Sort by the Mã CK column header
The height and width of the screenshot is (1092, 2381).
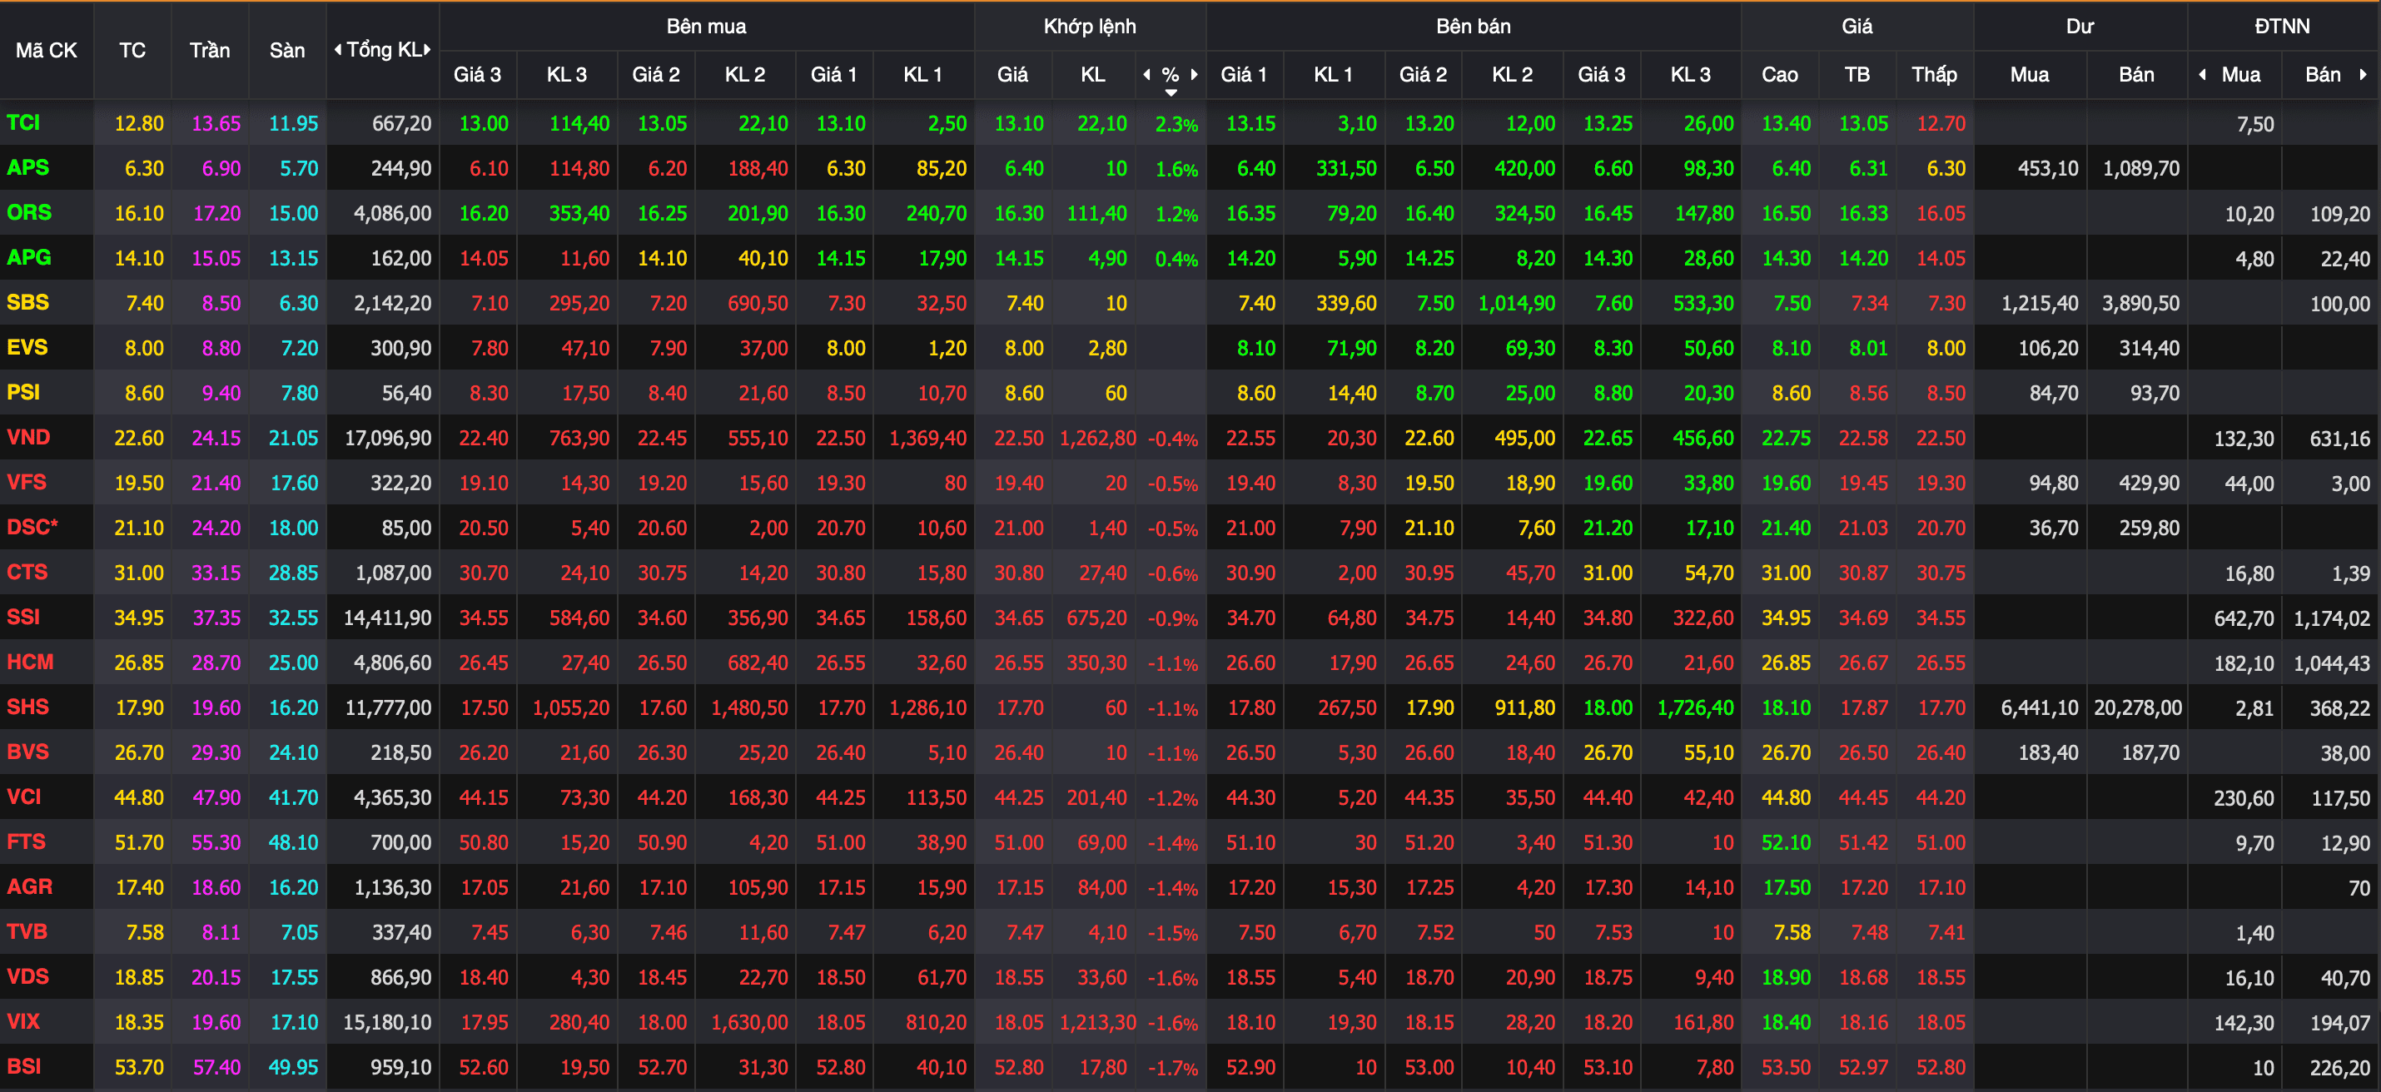[x=47, y=51]
